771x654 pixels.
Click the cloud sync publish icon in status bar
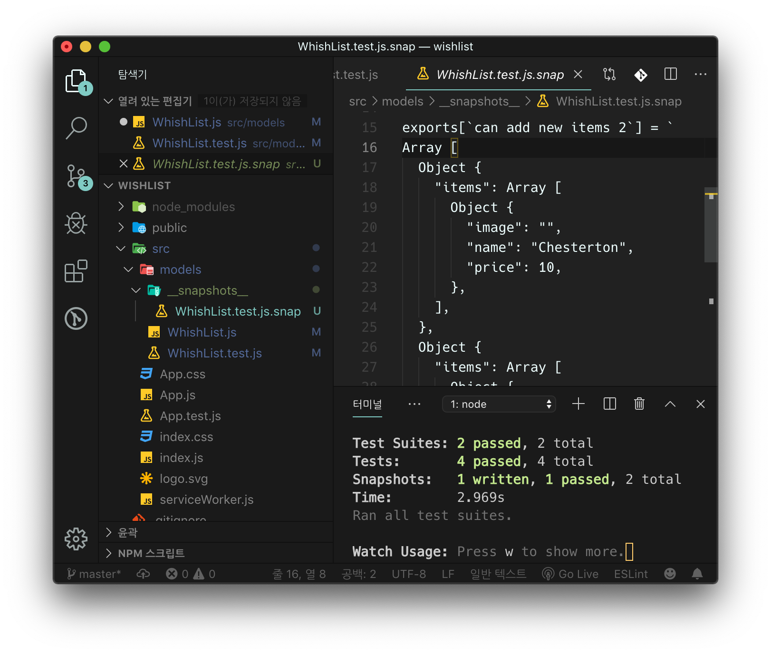[x=143, y=574]
